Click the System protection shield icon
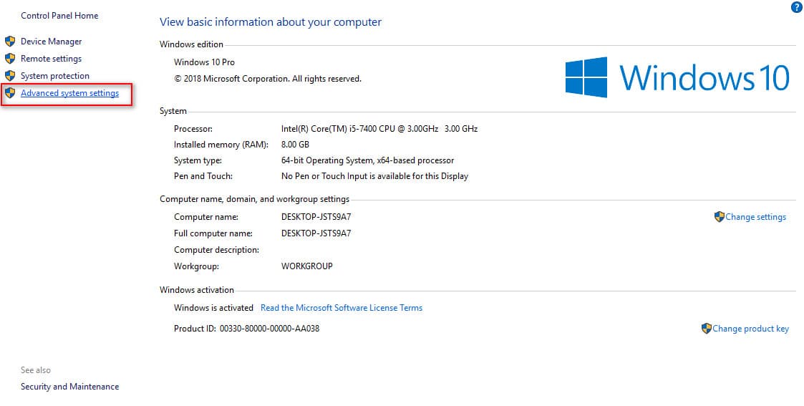The height and width of the screenshot is (406, 804). tap(10, 76)
